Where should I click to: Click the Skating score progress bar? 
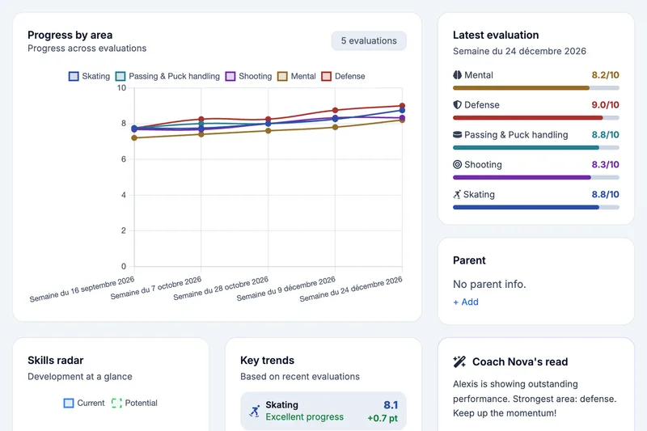point(536,207)
